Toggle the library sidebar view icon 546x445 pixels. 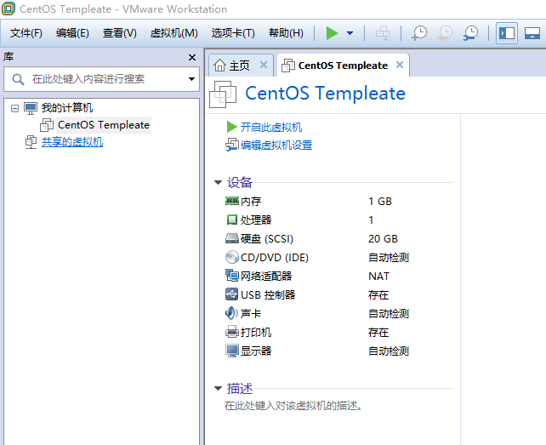507,33
